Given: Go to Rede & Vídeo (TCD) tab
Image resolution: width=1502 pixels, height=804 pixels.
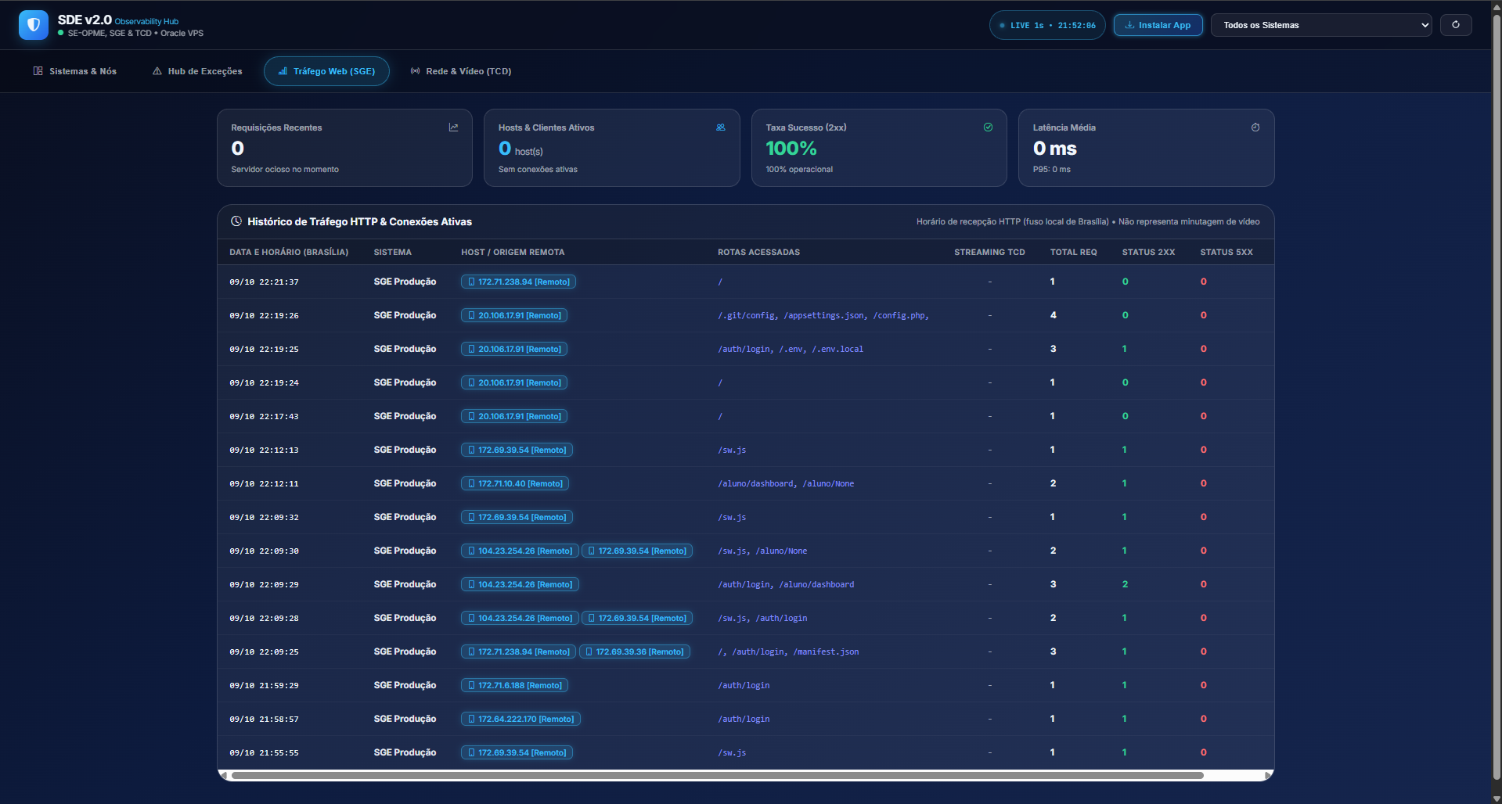Looking at the screenshot, I should [x=461, y=71].
